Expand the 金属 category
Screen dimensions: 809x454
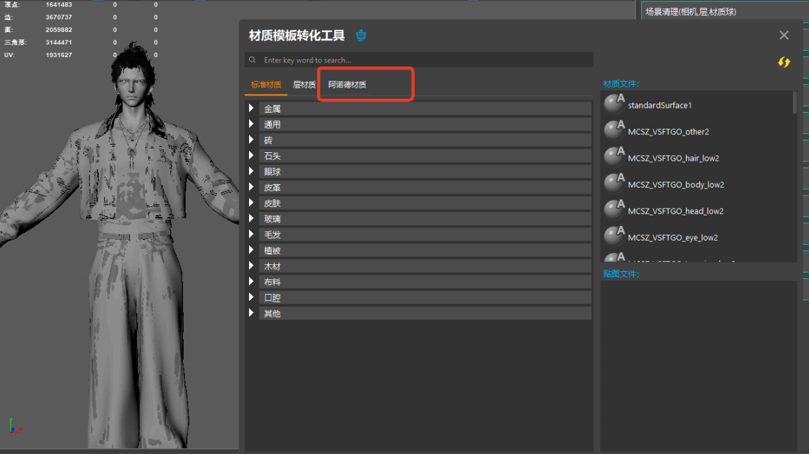pyautogui.click(x=251, y=108)
